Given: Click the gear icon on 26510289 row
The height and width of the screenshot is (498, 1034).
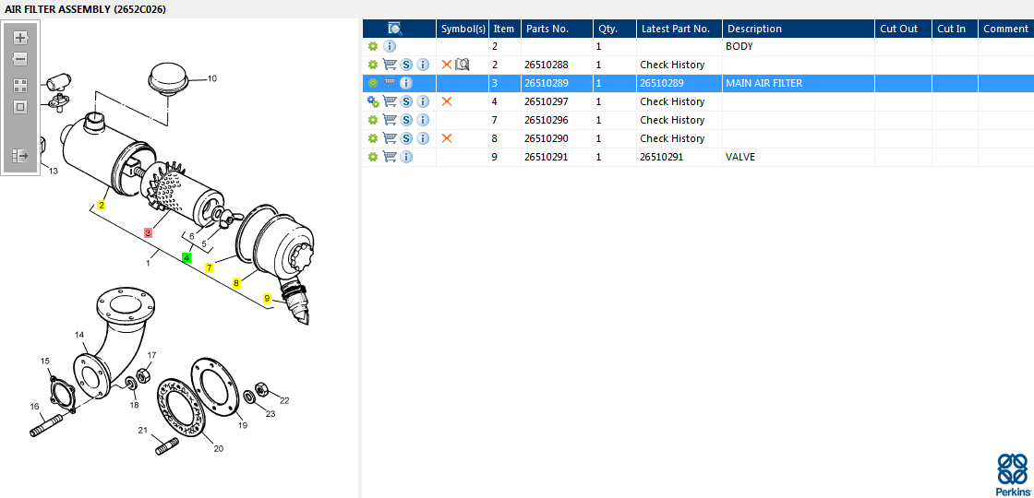Looking at the screenshot, I should tap(373, 83).
